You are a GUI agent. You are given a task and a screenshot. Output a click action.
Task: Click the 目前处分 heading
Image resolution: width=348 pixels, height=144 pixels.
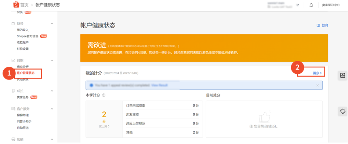point(213,95)
